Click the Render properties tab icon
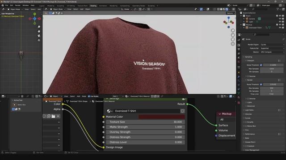 point(239,45)
